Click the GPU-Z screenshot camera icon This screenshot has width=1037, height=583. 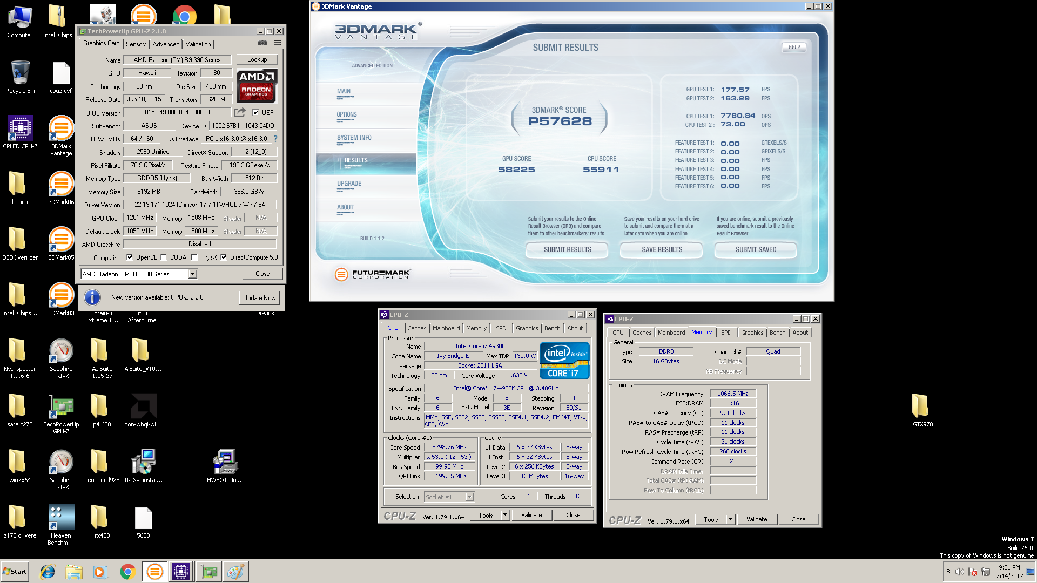click(x=262, y=43)
